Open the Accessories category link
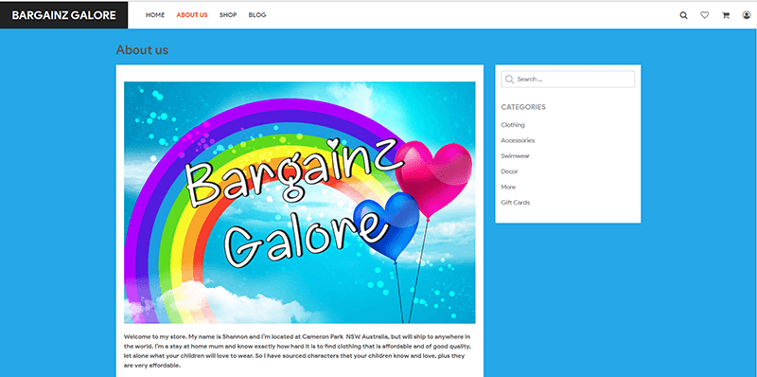757x377 pixels. tap(518, 140)
